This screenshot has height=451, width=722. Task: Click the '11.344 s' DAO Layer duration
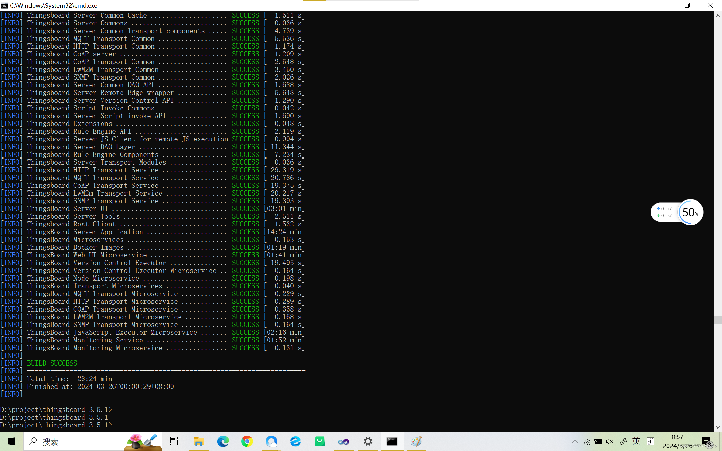click(287, 147)
